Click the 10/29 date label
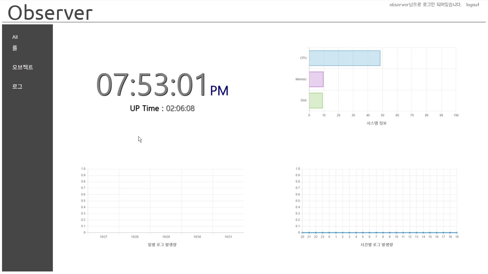Screen dimensions: 488x274 pyautogui.click(x=166, y=237)
